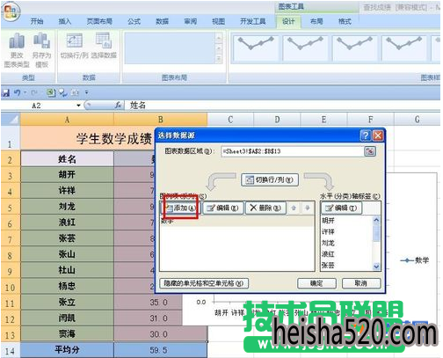Click cell 平均分 in row 14
Screen dimensions: 443x358
(67, 350)
